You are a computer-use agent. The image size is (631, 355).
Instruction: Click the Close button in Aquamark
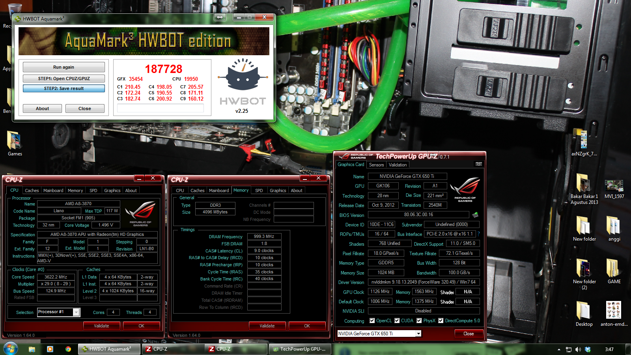[85, 108]
